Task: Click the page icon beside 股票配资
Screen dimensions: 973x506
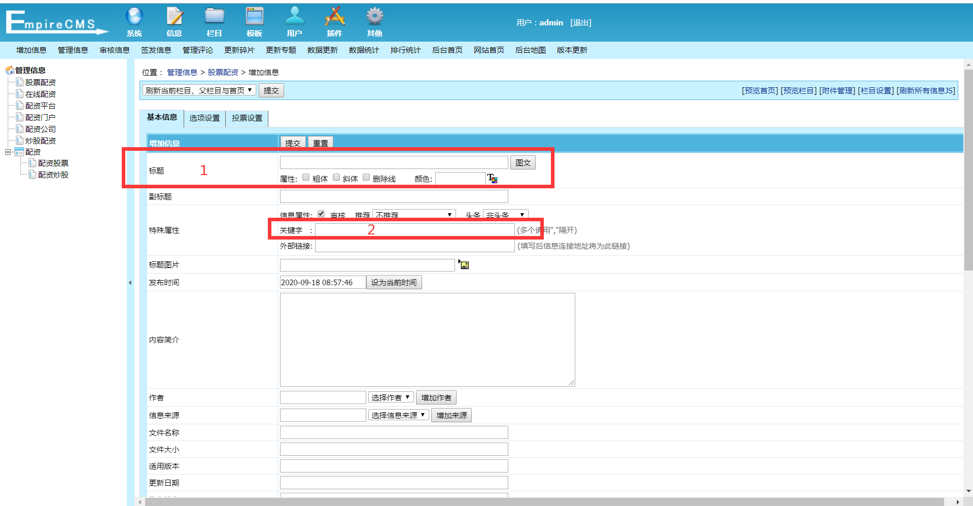Action: click(x=19, y=82)
